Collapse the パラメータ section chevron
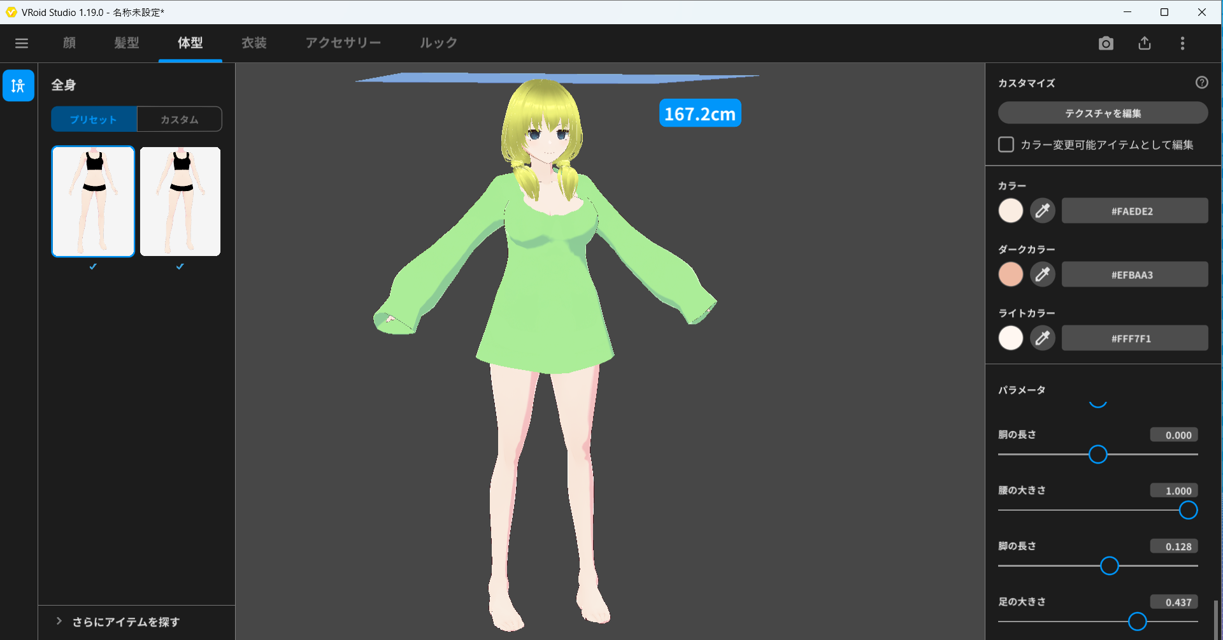This screenshot has height=640, width=1223. tap(1098, 403)
